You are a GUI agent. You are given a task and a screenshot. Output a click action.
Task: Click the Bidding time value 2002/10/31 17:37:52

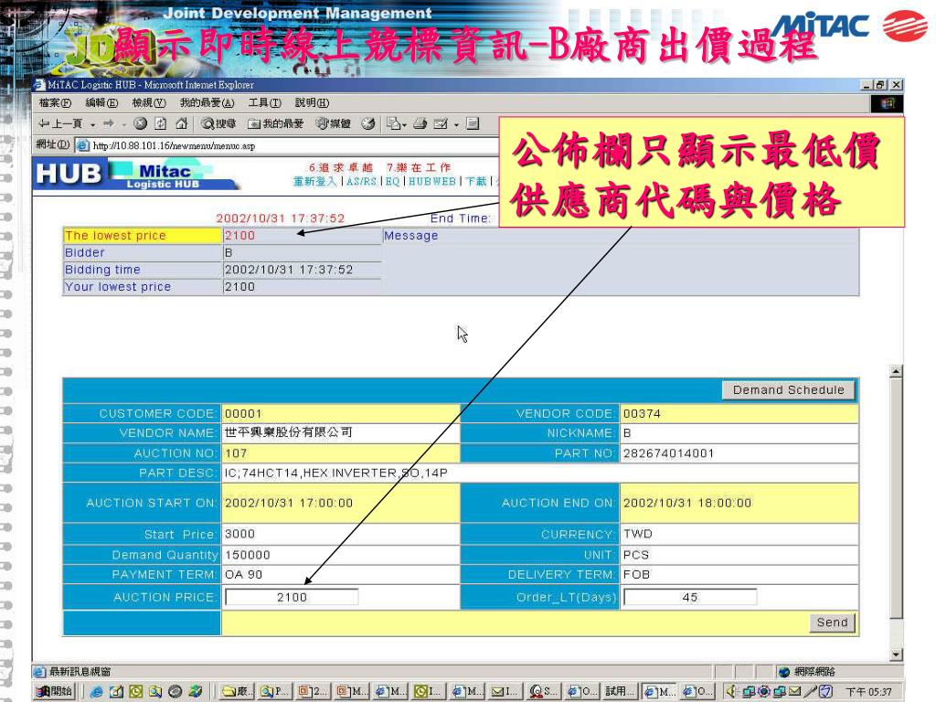pyautogui.click(x=289, y=270)
